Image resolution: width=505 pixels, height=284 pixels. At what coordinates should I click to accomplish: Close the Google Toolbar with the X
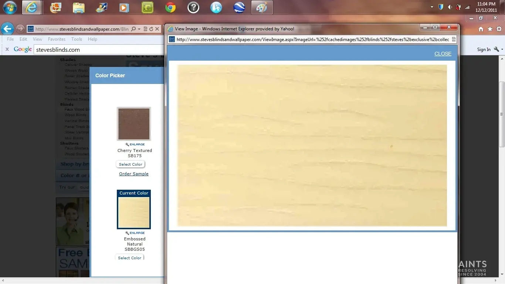pos(7,49)
